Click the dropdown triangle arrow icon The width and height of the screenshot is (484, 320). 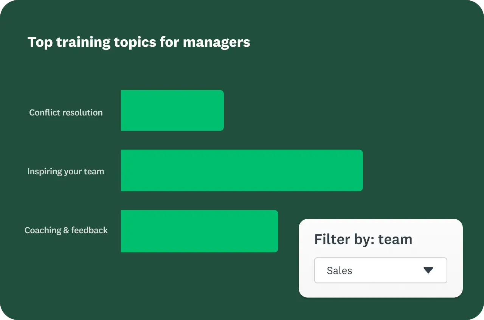428,270
